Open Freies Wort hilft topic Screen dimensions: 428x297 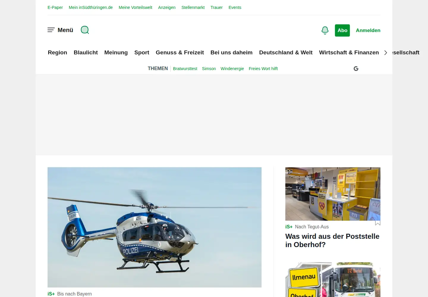click(263, 69)
